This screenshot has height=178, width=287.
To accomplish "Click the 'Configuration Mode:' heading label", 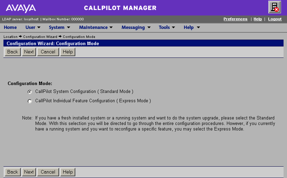I will (x=30, y=84).
